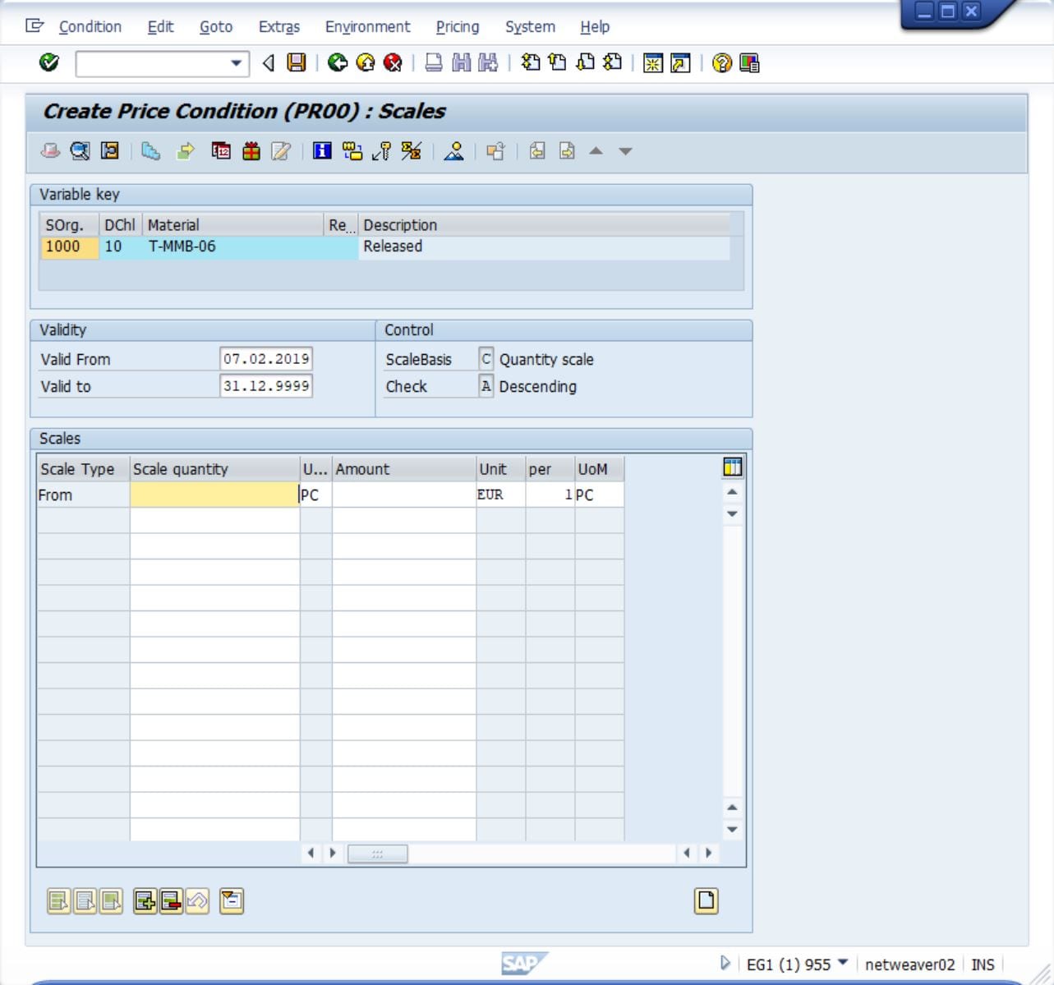
Task: Click the down triangle next condition arrow
Action: (x=625, y=151)
